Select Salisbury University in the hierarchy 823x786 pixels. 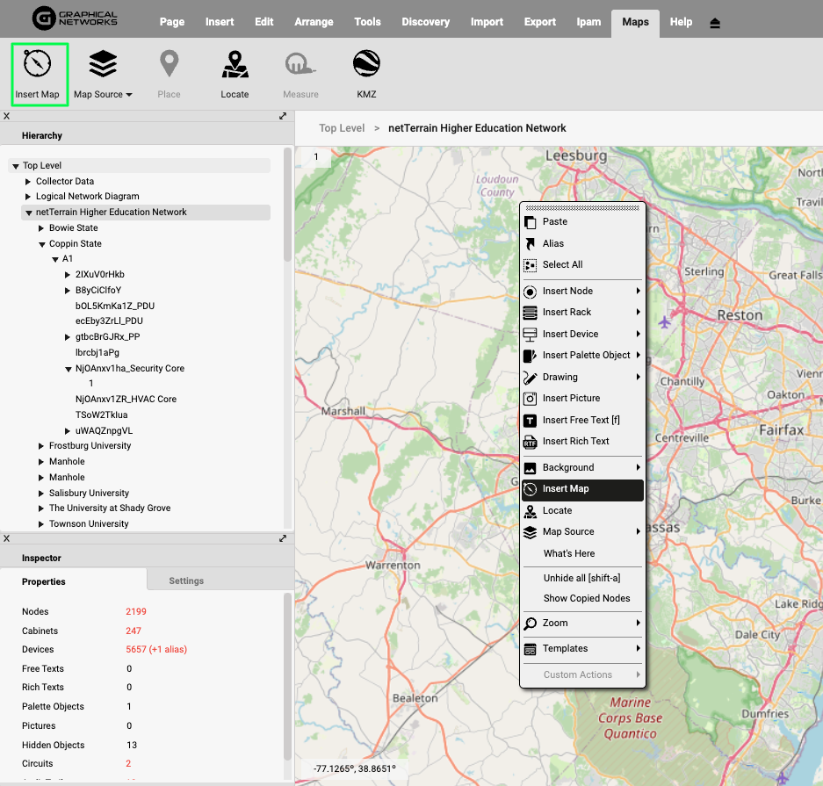click(89, 494)
